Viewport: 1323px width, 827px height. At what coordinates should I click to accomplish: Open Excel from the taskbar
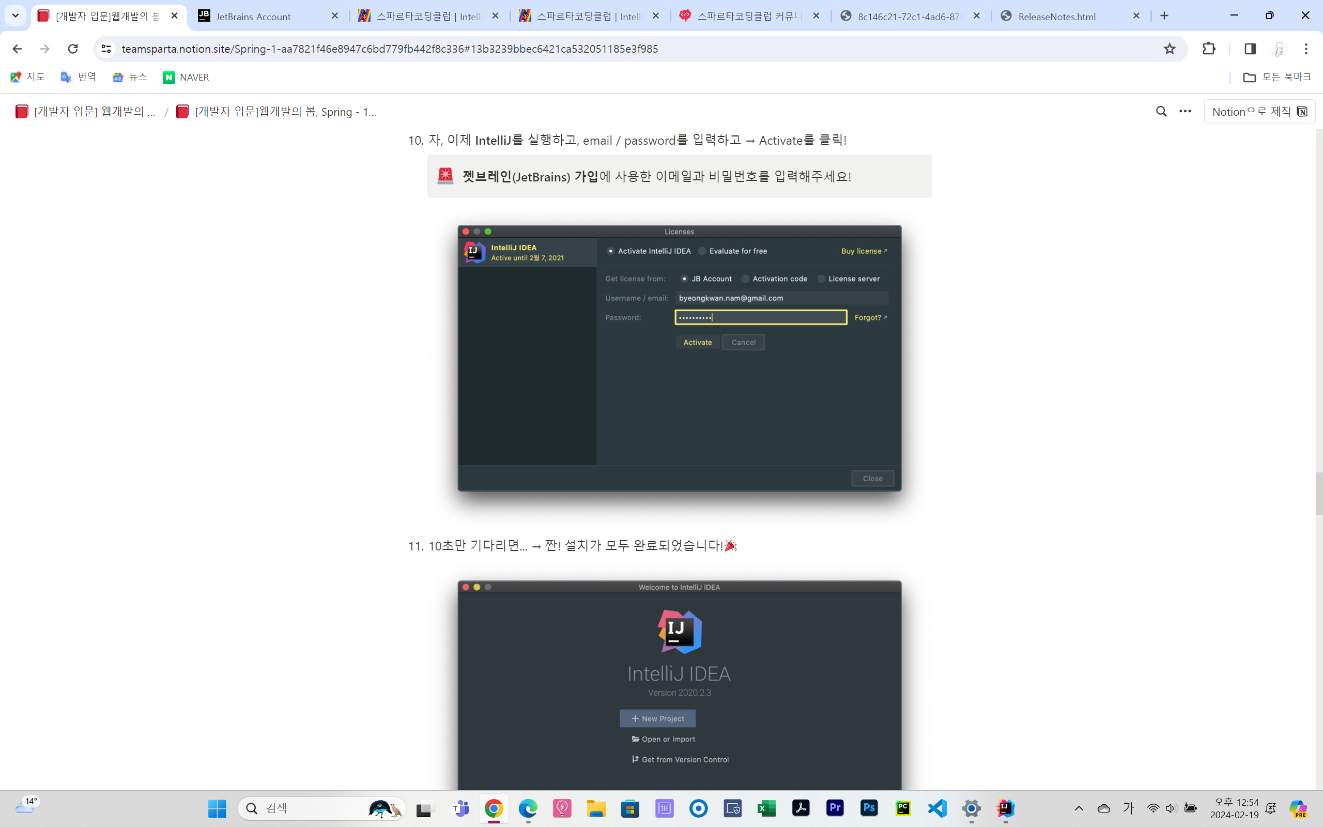coord(766,808)
